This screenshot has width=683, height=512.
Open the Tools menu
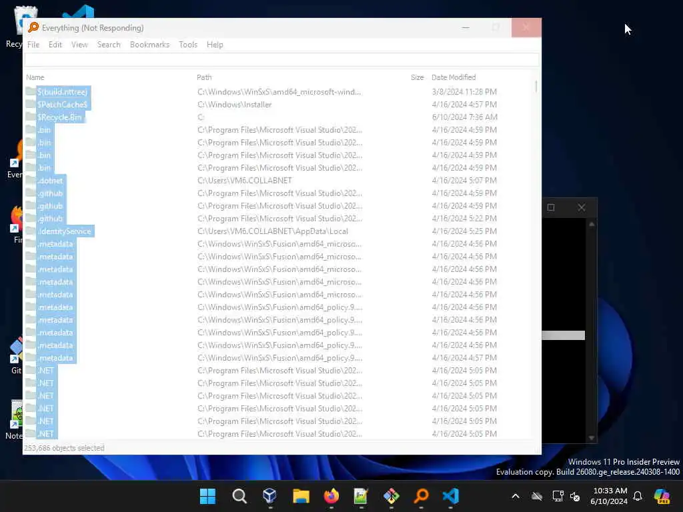188,45
